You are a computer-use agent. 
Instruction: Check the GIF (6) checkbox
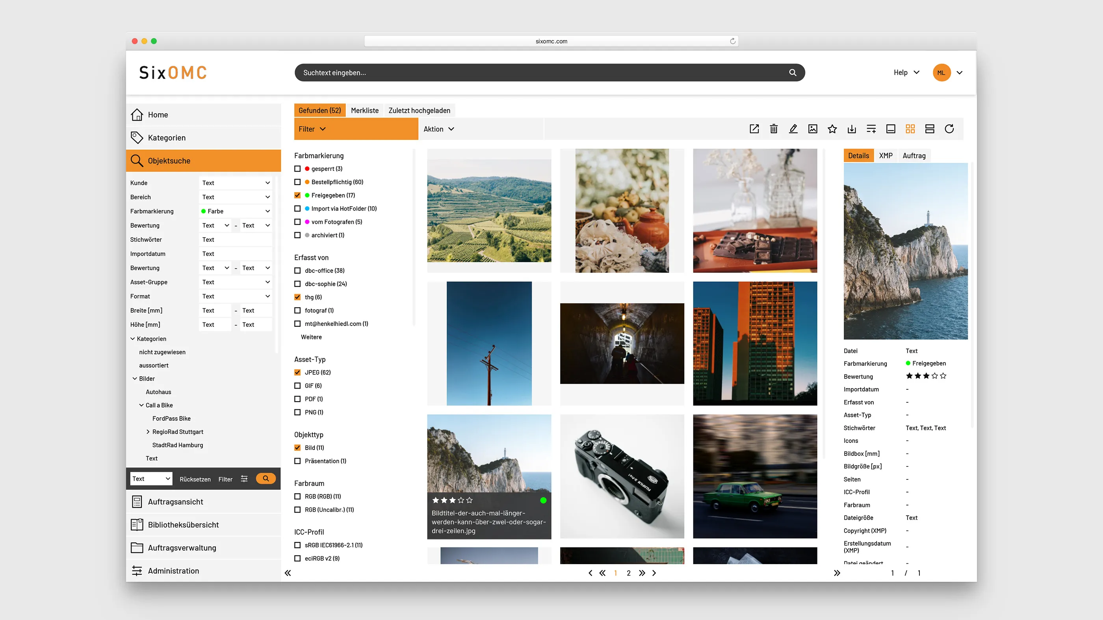click(x=297, y=385)
